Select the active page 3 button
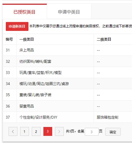The width and height of the screenshot is (132, 143). (x=48, y=132)
